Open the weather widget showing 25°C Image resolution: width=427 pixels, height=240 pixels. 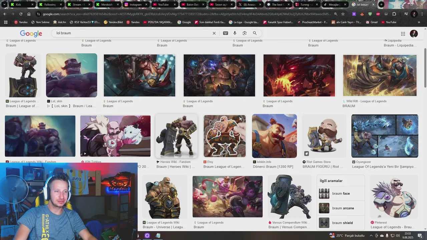click(347, 236)
